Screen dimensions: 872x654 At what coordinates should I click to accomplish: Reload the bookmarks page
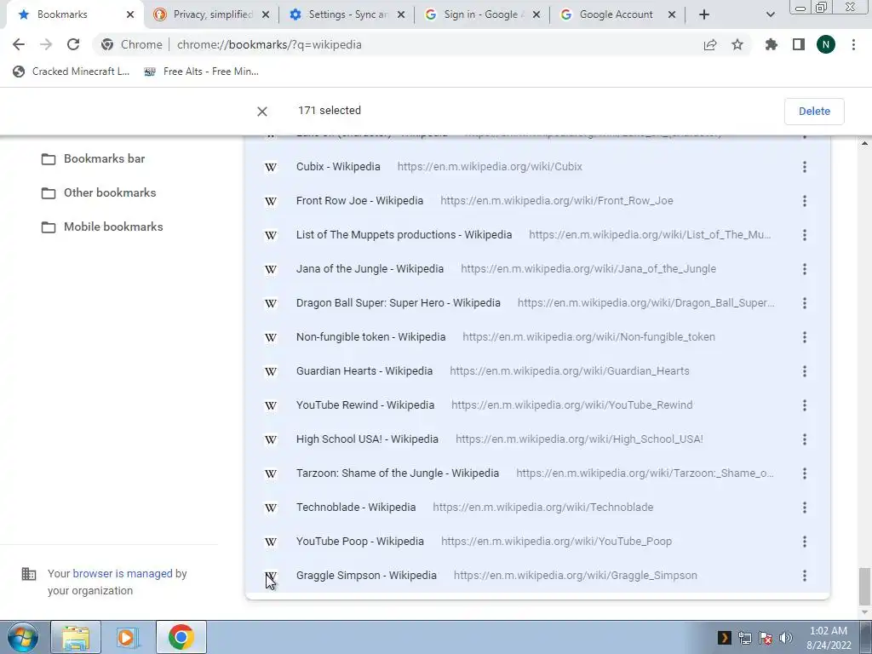tap(73, 44)
